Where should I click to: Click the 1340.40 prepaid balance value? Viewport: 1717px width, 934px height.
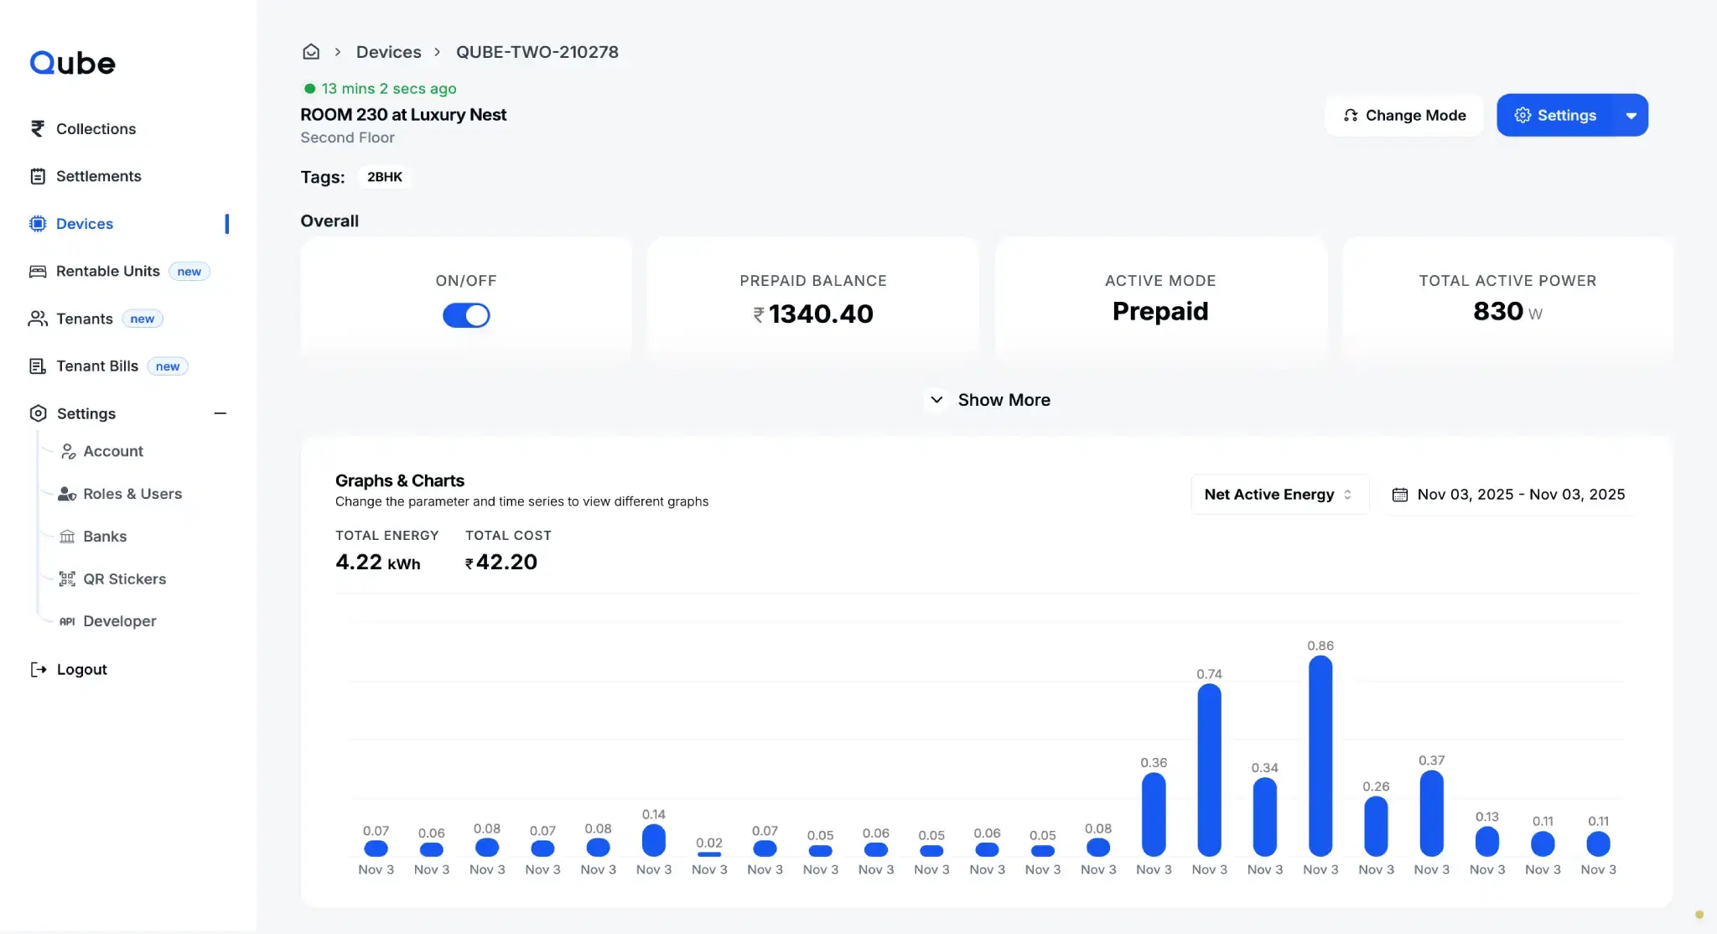pos(813,314)
